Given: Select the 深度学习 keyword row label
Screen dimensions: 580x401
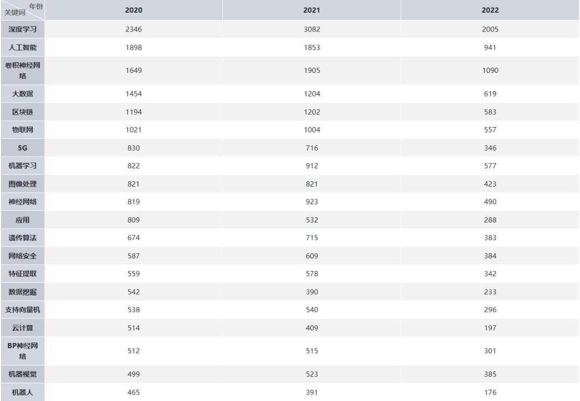Looking at the screenshot, I should pyautogui.click(x=23, y=29).
